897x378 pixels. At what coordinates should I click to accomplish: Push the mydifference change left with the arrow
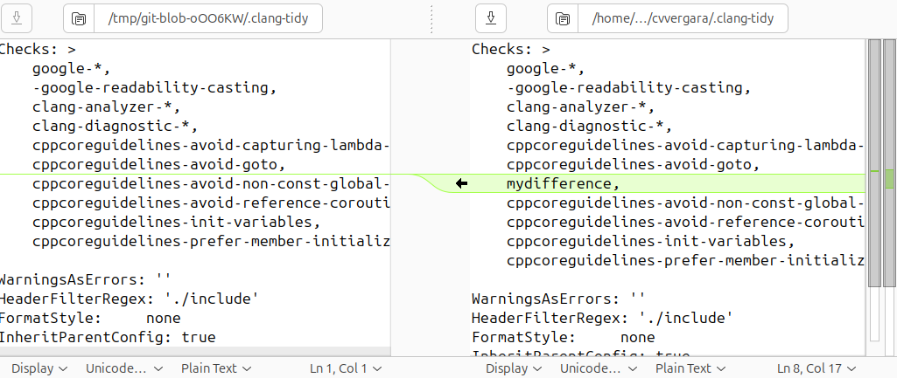(x=462, y=183)
